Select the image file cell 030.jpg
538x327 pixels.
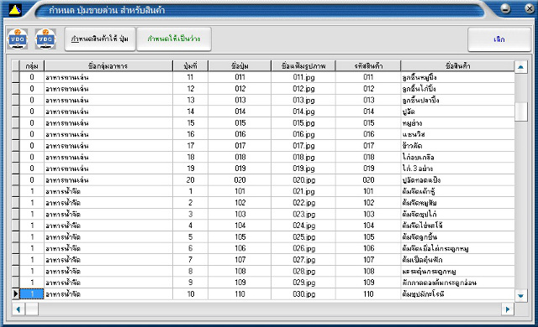(x=303, y=293)
